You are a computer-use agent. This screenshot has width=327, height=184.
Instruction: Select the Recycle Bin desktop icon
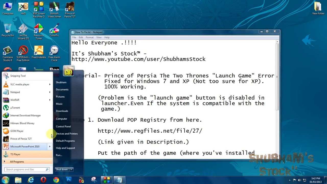coord(8,31)
